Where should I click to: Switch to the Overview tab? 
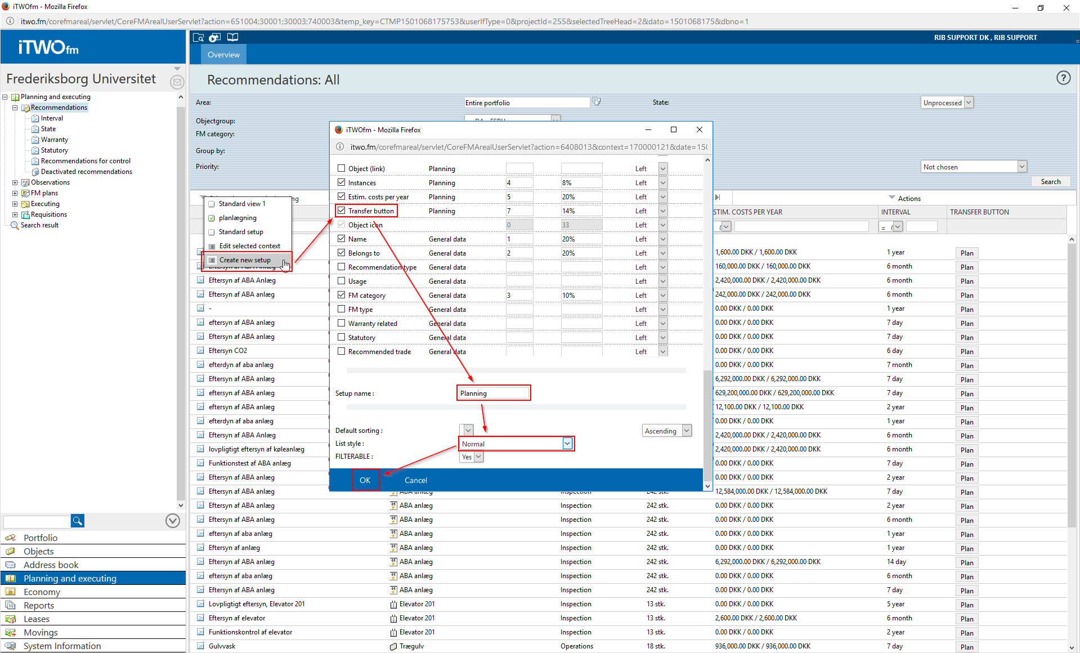(223, 55)
